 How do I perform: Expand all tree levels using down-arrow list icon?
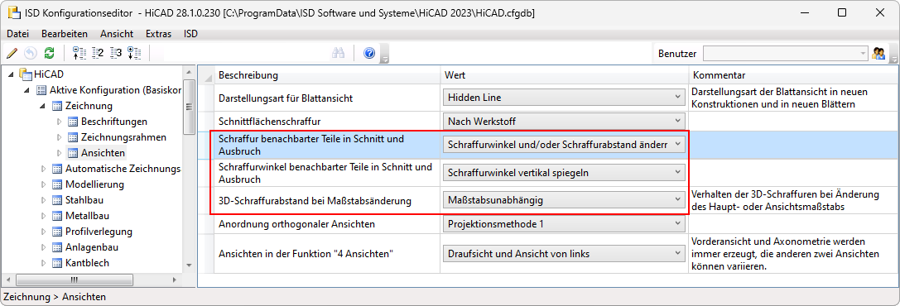134,53
